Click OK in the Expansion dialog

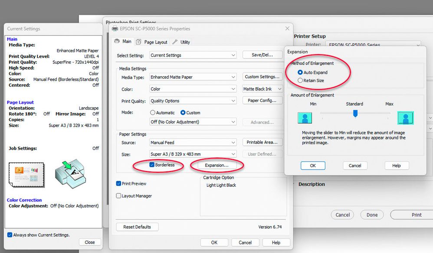313,165
